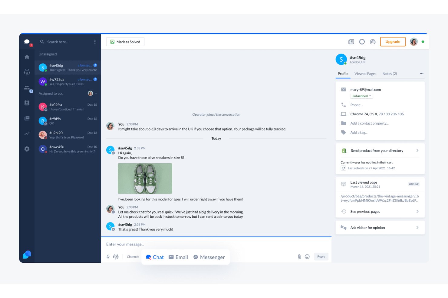Open the three-dot menu beside search
Screen dimensions: 448x298
coord(95,42)
